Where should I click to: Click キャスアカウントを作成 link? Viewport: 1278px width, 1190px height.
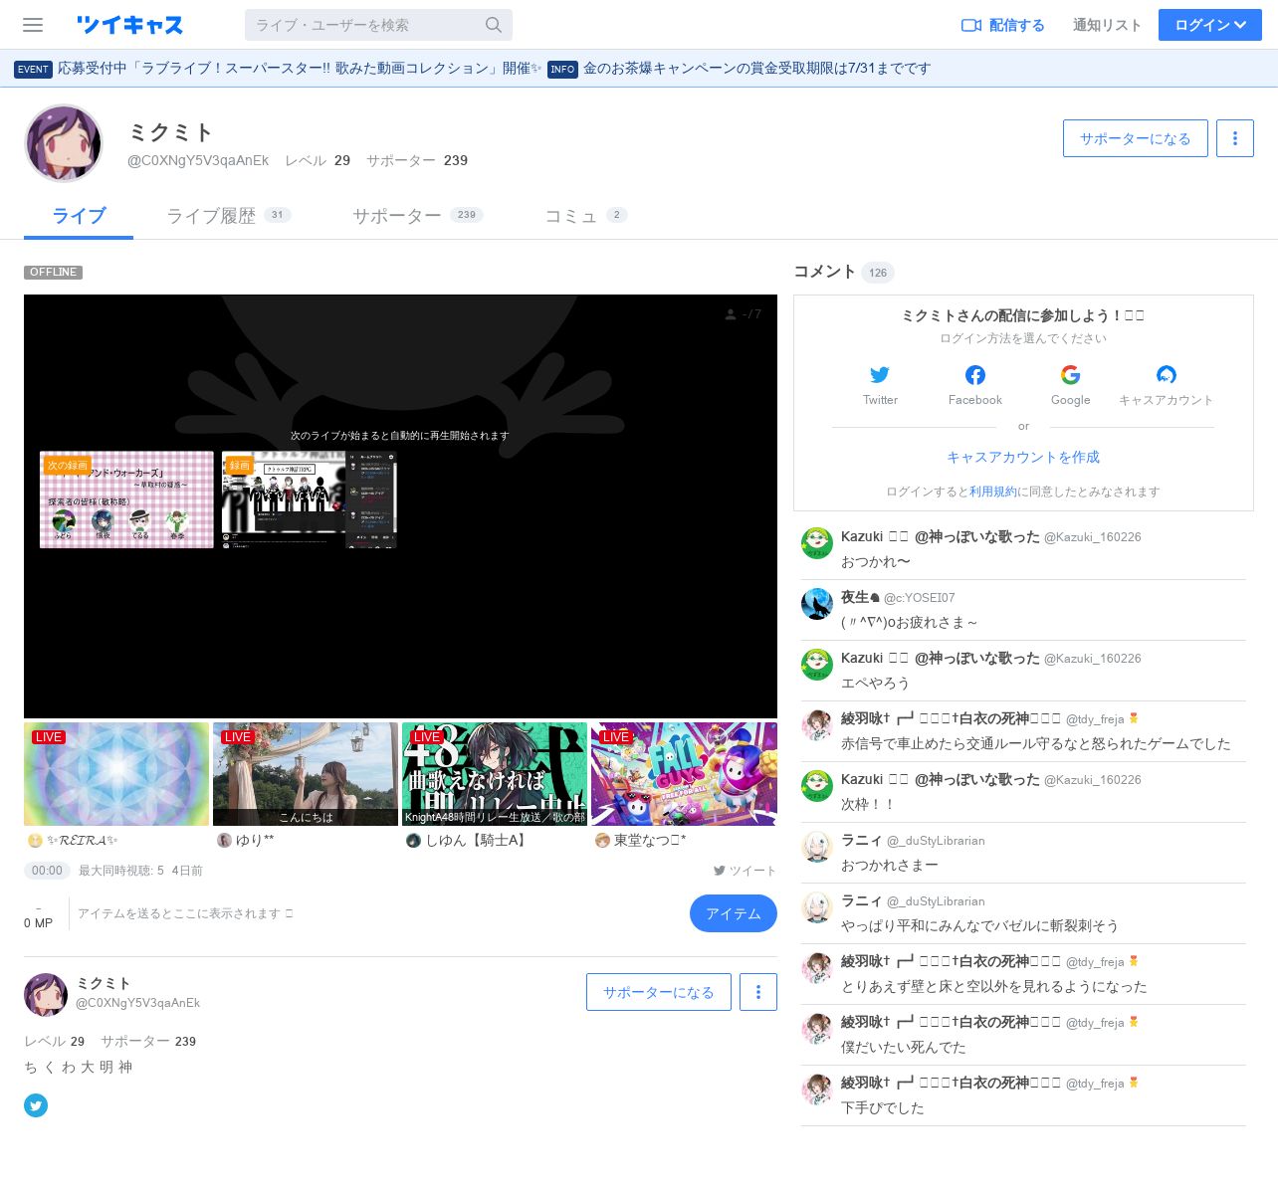[1023, 458]
